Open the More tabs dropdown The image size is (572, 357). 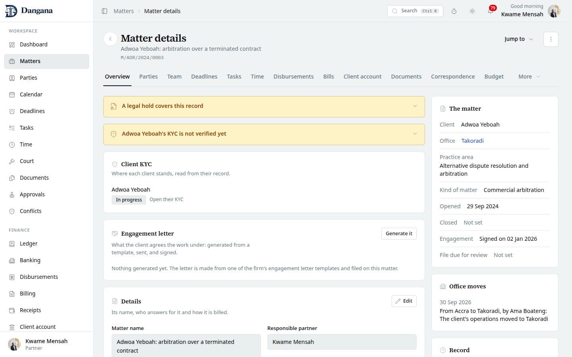coord(529,77)
